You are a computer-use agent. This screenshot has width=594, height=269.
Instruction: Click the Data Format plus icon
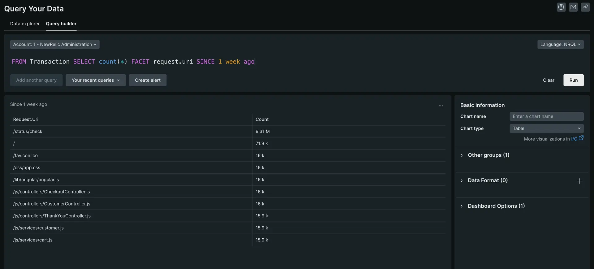tap(579, 181)
